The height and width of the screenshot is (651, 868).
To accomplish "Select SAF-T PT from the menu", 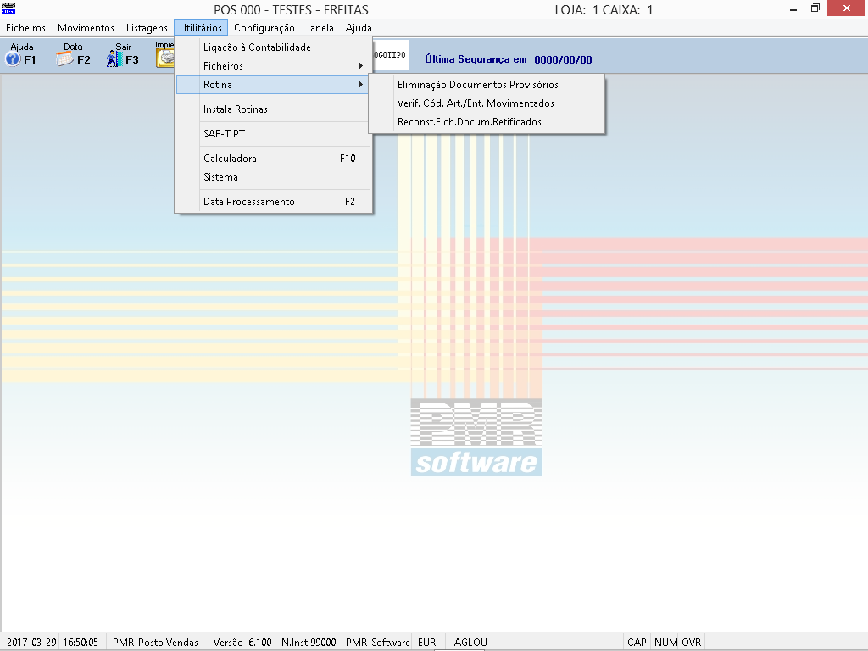I will click(x=224, y=134).
